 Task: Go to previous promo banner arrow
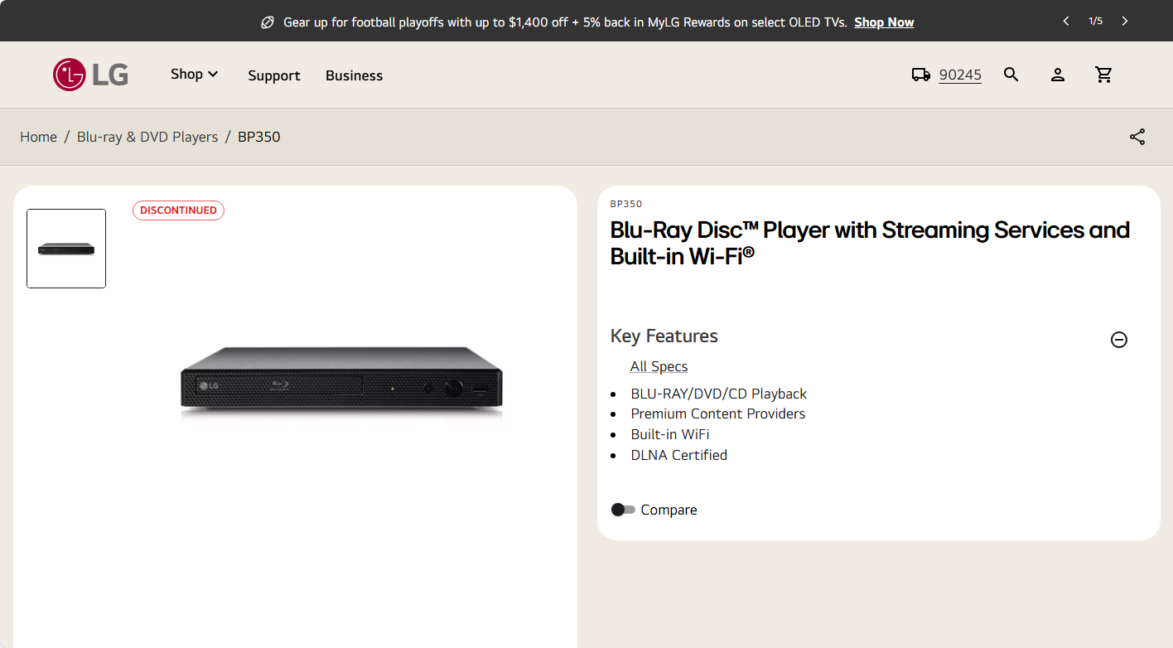1066,21
